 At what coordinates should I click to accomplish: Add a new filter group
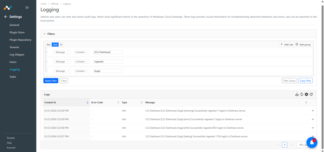[303, 44]
